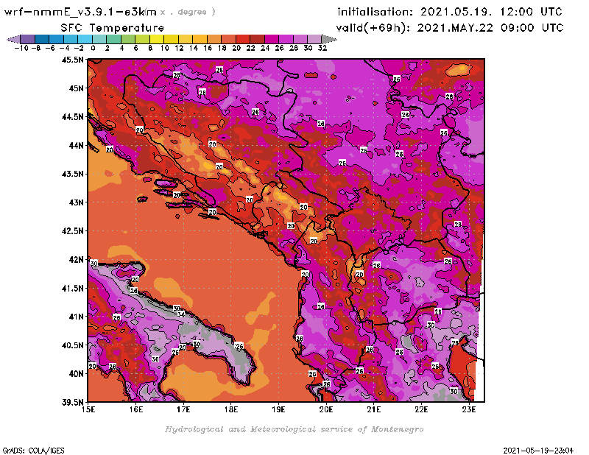This screenshot has width=589, height=455.
Task: Select the 'initialisation: 2021.05.19. 12:00 UTC' line
Action: (450, 12)
